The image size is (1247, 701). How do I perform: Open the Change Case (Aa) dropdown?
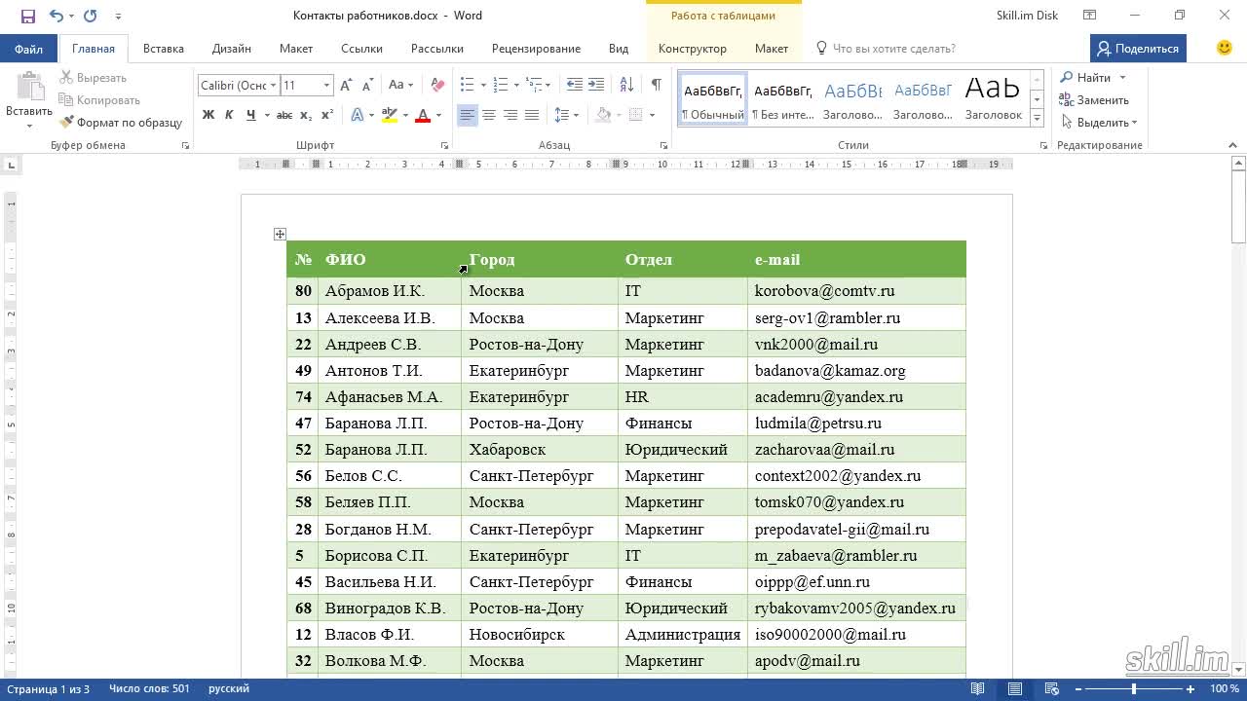(400, 86)
